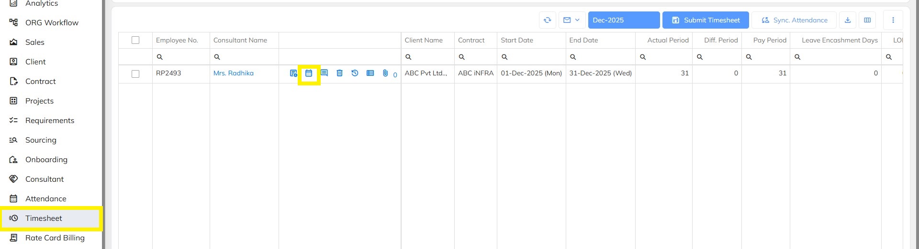Open the Dec-2025 month selector
The height and width of the screenshot is (249, 919).
click(x=624, y=20)
